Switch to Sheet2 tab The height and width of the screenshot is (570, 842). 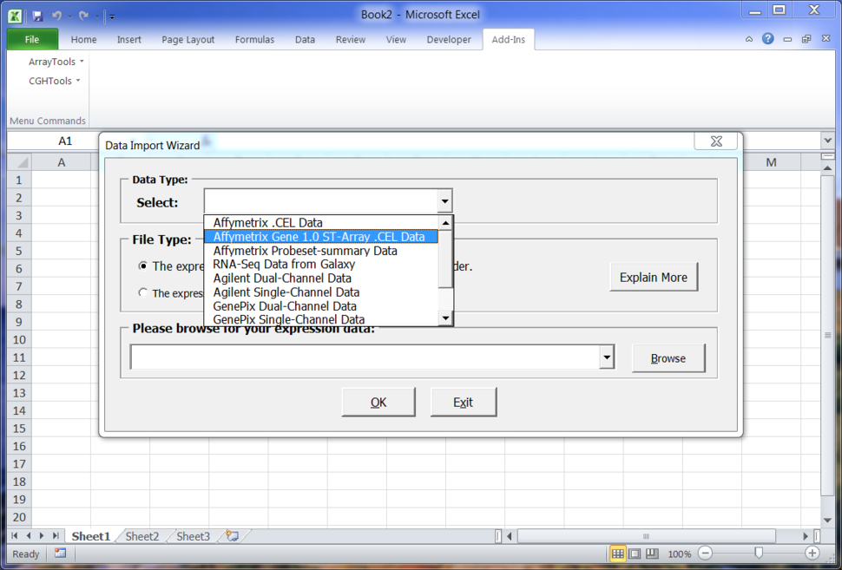click(142, 536)
